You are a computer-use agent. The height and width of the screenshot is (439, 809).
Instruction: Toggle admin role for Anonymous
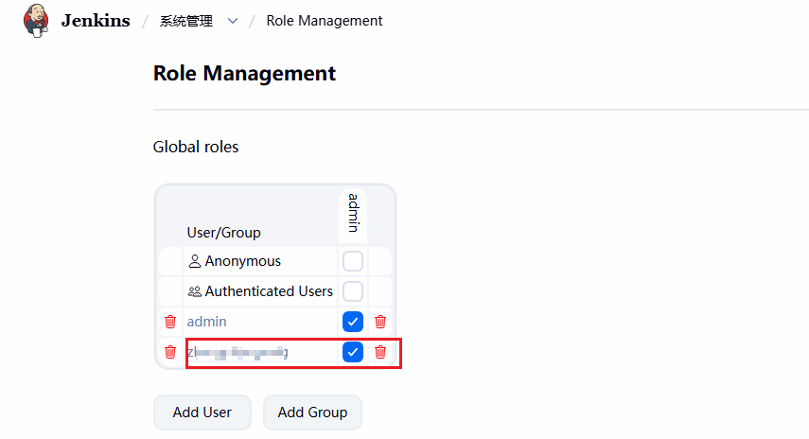pos(353,261)
